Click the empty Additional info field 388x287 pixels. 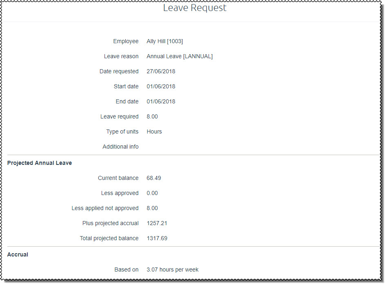click(171, 147)
